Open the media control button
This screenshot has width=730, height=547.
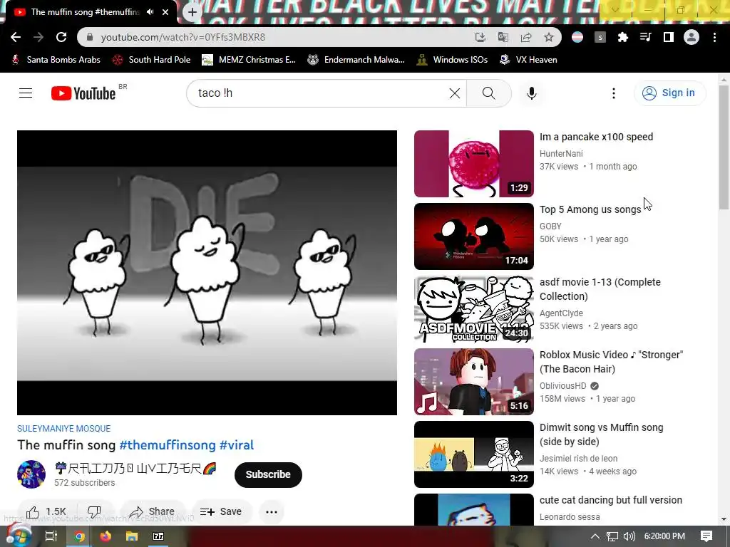point(646,37)
